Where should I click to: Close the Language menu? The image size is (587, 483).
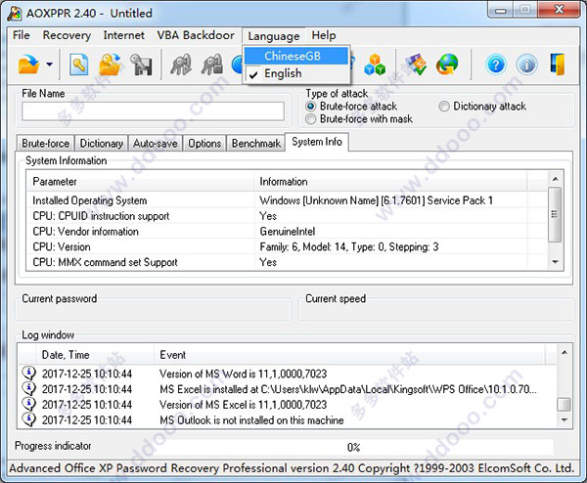(274, 36)
